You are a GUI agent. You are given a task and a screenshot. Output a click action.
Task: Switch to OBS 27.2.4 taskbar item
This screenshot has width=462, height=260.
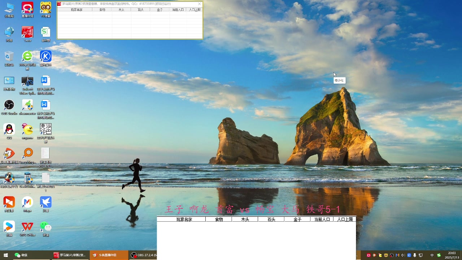pos(143,255)
